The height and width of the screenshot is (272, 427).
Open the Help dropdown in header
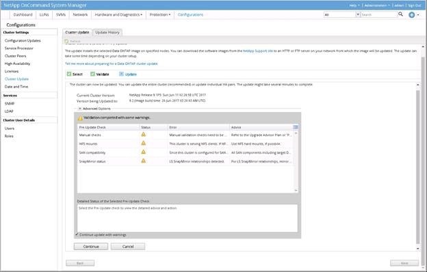pyautogui.click(x=354, y=5)
